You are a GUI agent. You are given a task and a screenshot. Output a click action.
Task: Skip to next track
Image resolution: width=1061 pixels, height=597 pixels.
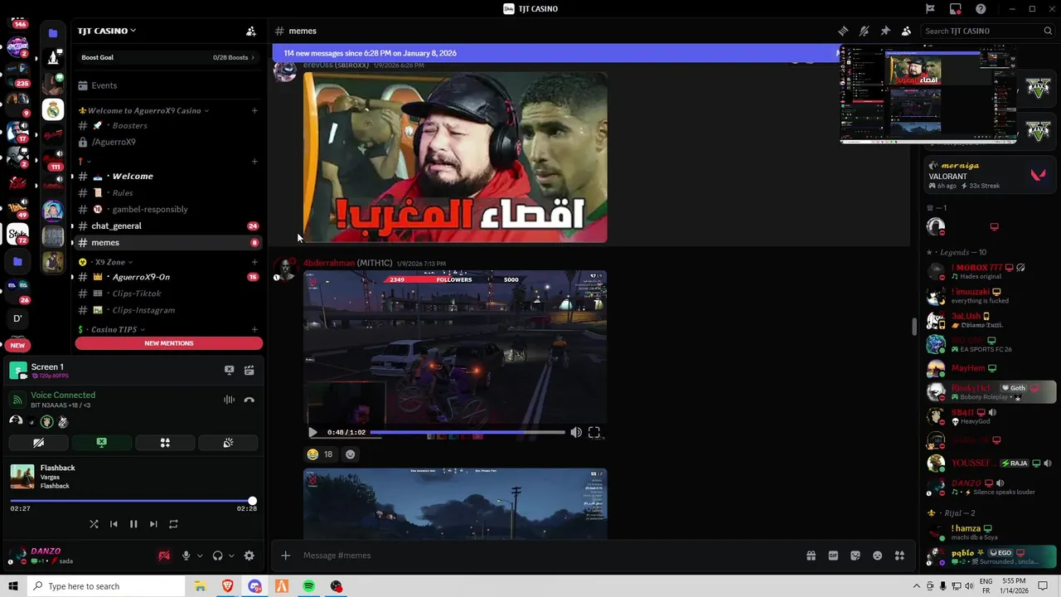[153, 524]
